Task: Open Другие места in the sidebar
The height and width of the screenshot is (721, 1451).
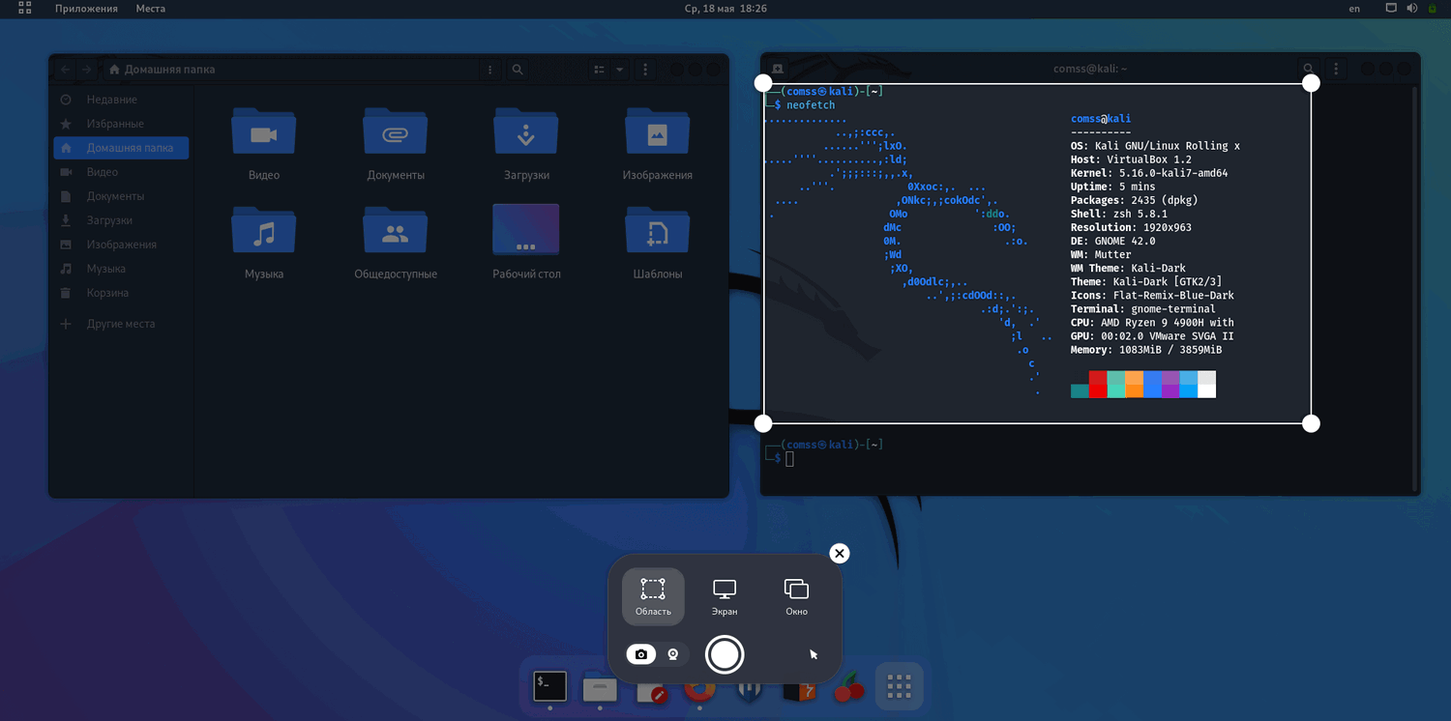Action: click(x=121, y=324)
